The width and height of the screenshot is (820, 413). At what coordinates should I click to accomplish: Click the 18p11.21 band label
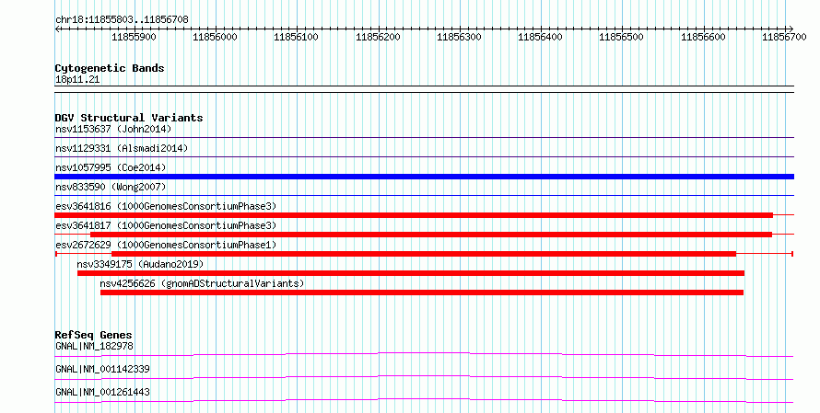tap(77, 80)
